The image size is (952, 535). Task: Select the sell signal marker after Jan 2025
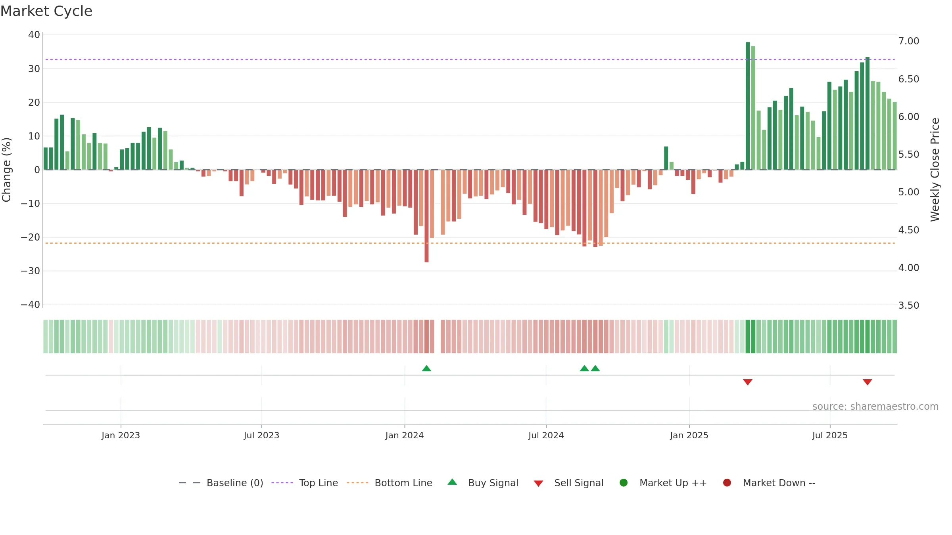(748, 382)
